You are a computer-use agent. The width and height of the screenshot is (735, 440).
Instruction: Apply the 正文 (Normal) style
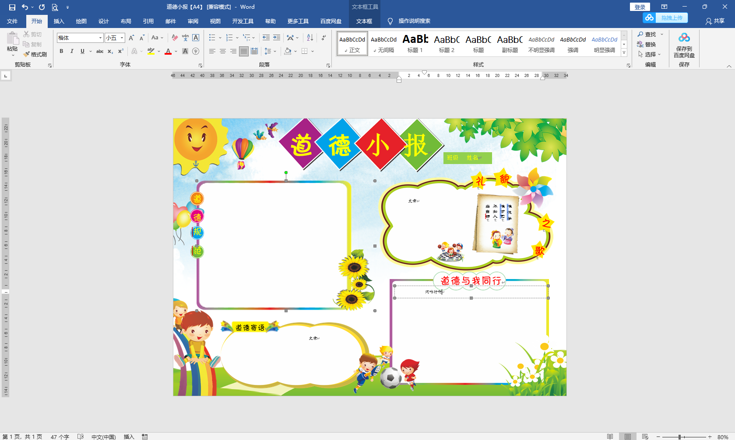click(x=352, y=43)
